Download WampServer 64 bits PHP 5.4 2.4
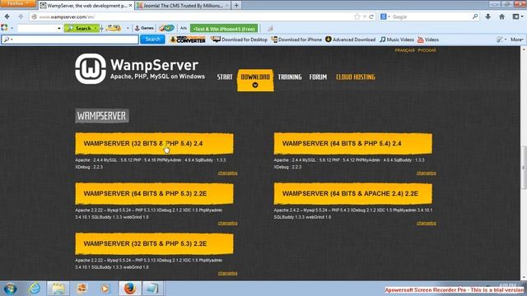This screenshot has height=296, width=527. click(x=353, y=144)
